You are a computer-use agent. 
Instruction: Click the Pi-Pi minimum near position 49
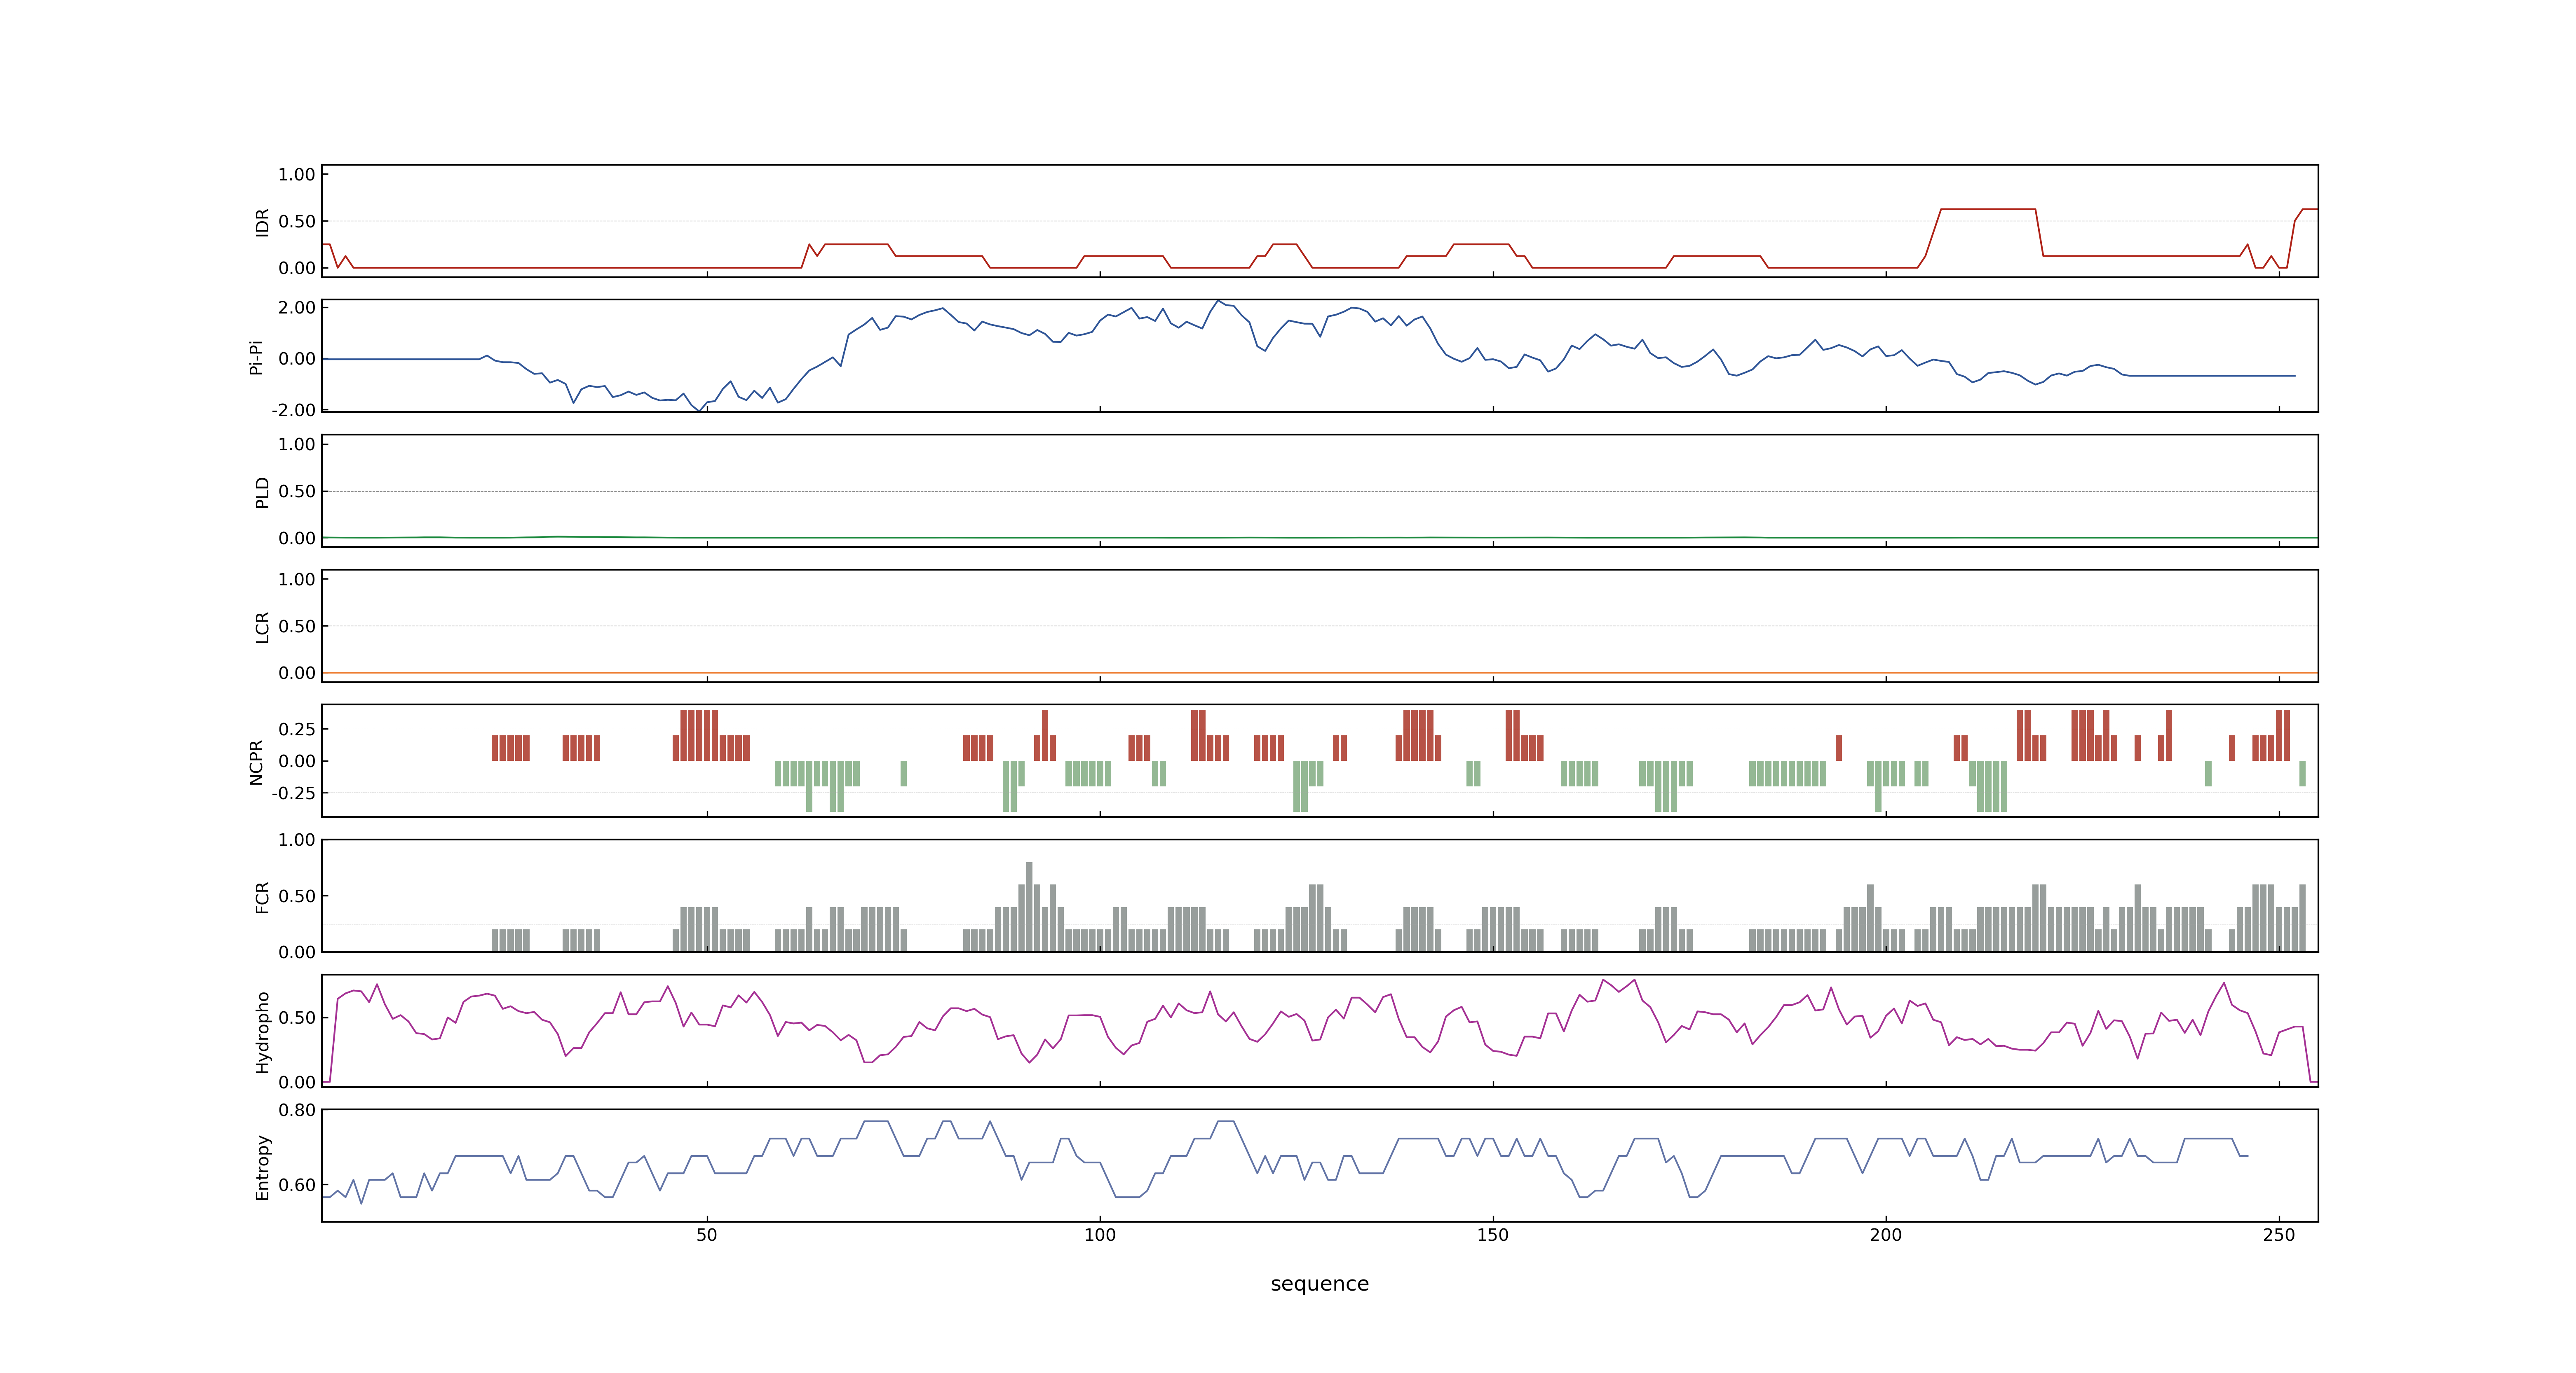click(x=700, y=411)
